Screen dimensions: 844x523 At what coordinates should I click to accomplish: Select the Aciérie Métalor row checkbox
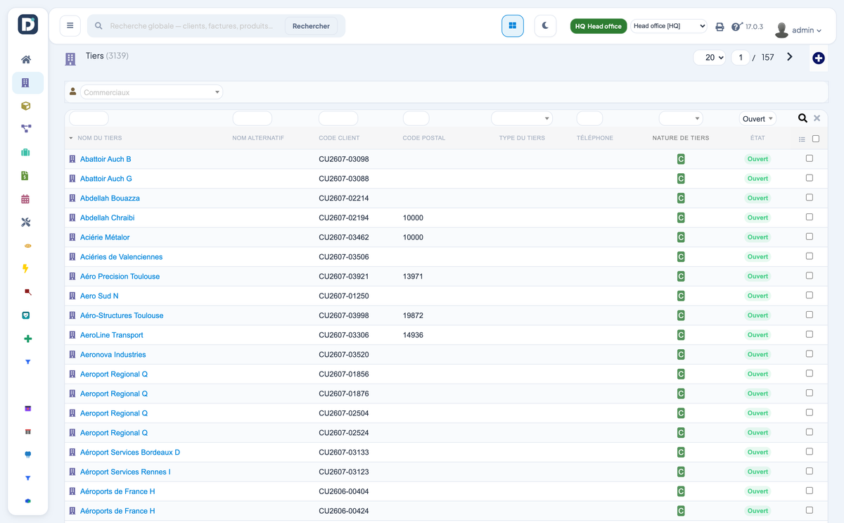(x=810, y=237)
